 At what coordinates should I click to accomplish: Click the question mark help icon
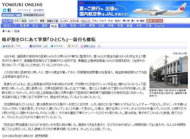pyautogui.click(x=99, y=46)
